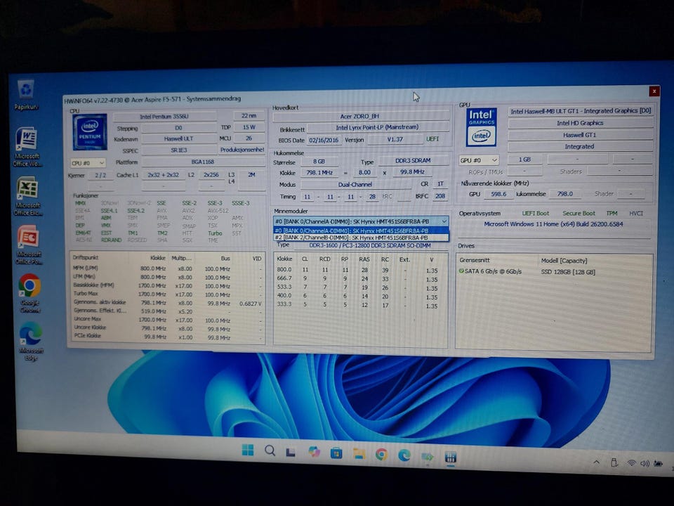Click the 1 GB GPU memory field
This screenshot has height=506, width=674.
click(524, 160)
